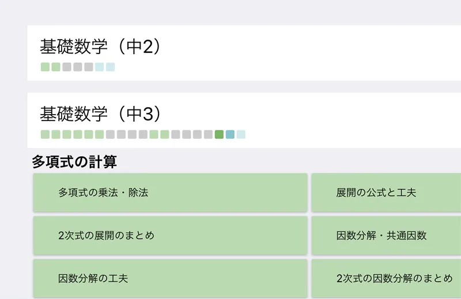Screen dimensions: 461x299
Task: Open the 展開の公式と工夫 lesson tile
Action: (x=386, y=192)
